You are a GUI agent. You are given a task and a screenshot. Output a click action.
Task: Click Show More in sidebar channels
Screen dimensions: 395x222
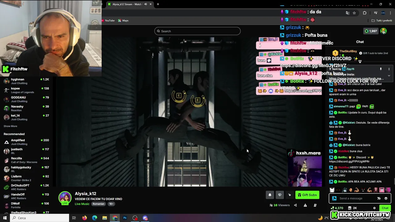click(x=10, y=126)
